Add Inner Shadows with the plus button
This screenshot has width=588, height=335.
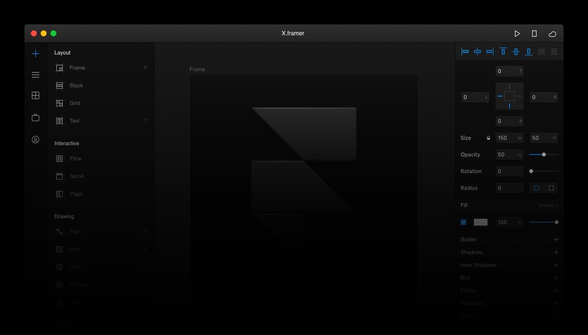[x=556, y=265]
